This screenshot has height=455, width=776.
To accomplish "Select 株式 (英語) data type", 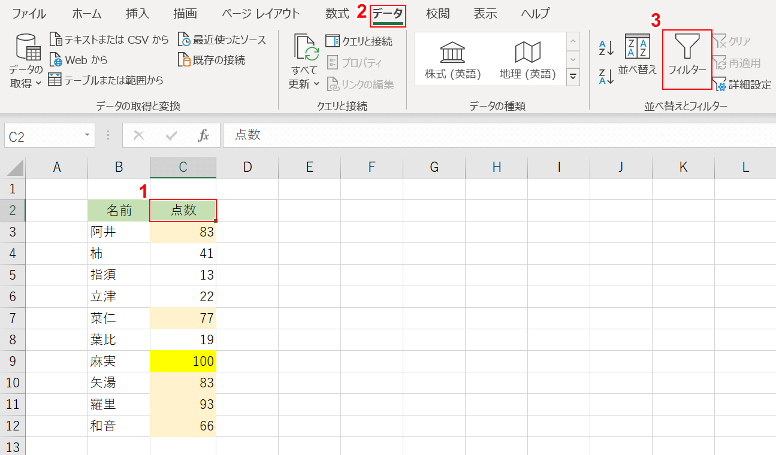I will [x=453, y=60].
